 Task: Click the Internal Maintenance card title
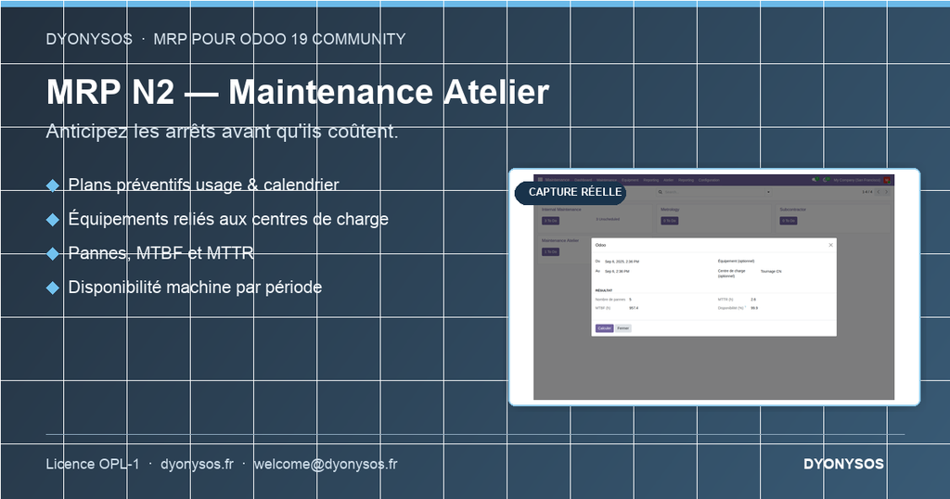[561, 210]
